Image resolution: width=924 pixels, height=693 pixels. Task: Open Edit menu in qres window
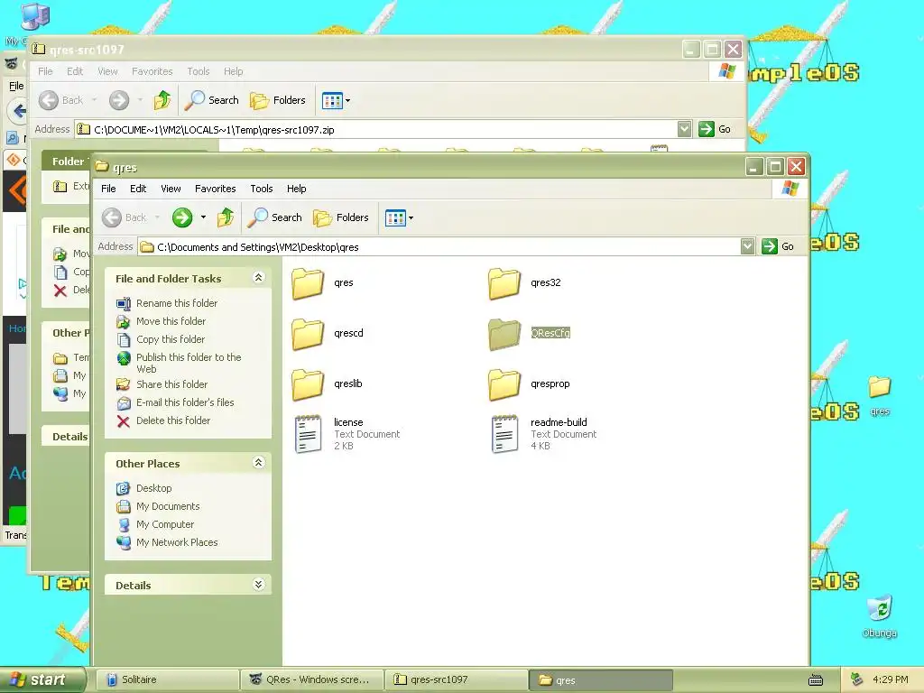(x=138, y=189)
